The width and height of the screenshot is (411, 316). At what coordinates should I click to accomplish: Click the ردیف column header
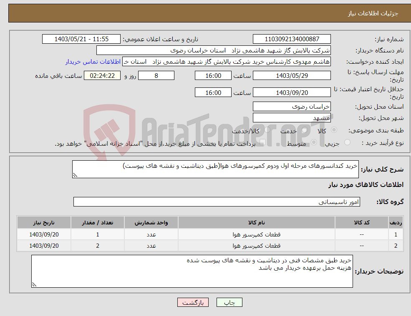click(396, 222)
